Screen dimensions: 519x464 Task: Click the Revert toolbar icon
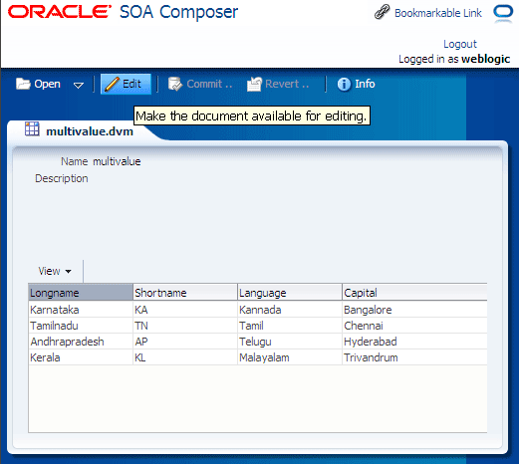[254, 84]
